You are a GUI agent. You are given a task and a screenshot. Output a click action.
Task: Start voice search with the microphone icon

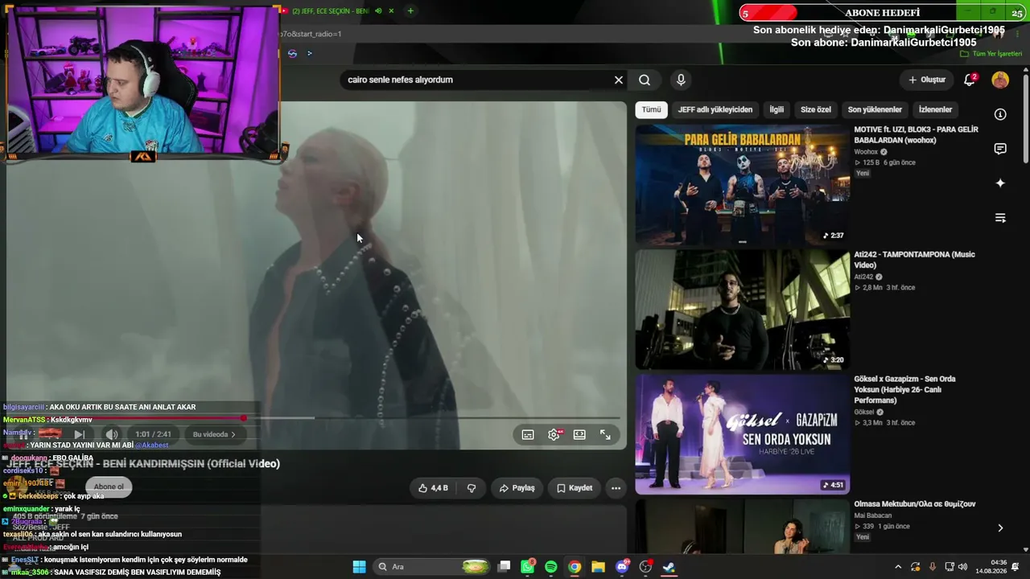pos(681,80)
